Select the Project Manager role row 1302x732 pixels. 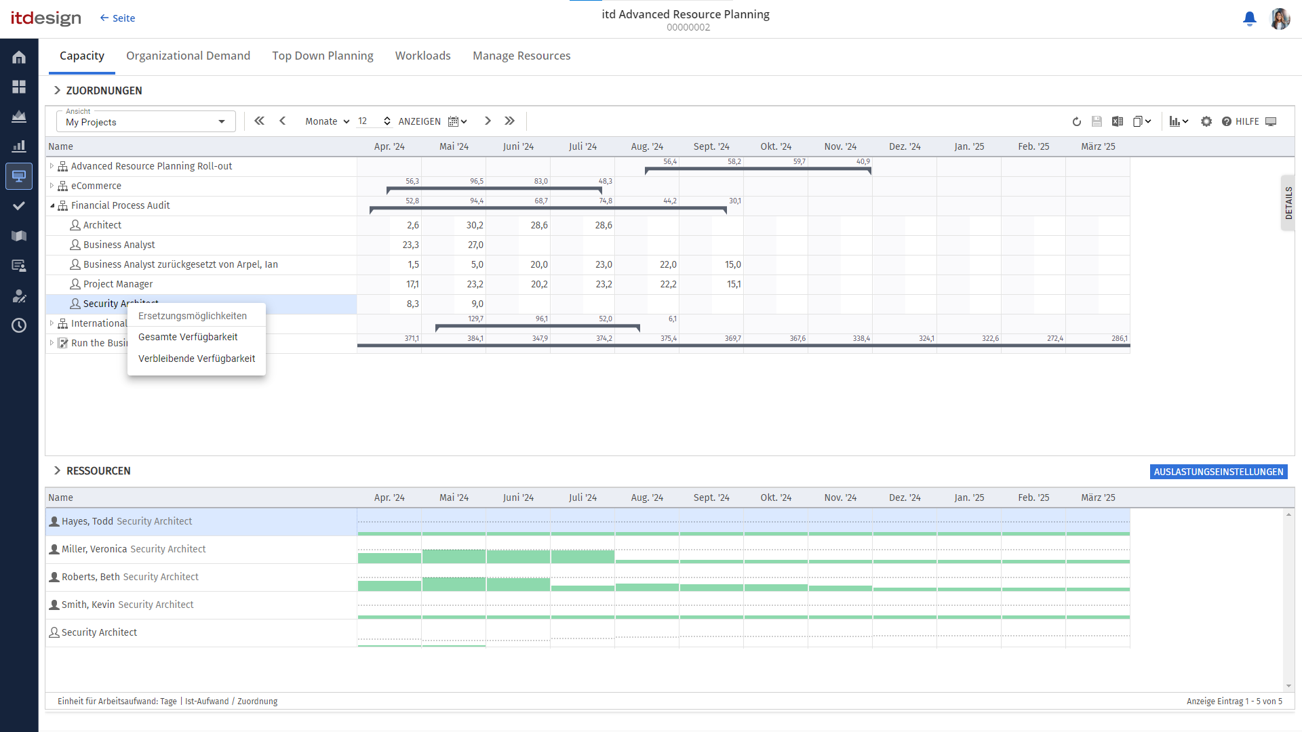pos(201,284)
